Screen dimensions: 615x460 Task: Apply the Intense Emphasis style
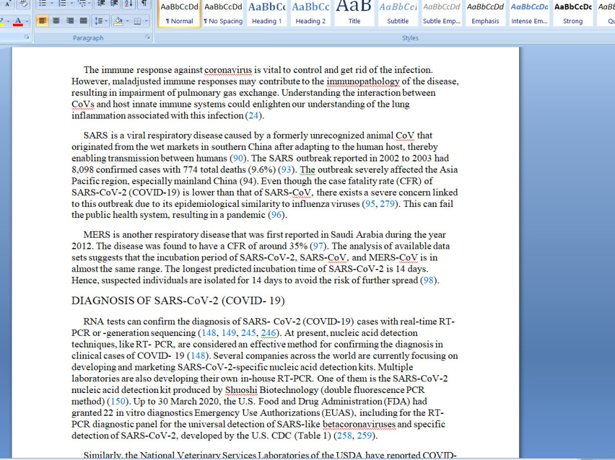pos(529,14)
